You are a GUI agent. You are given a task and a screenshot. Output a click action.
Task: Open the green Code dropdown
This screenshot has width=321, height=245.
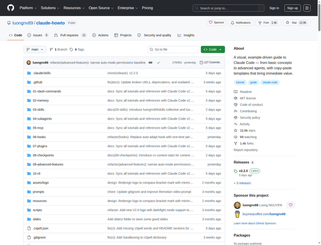tap(213, 49)
